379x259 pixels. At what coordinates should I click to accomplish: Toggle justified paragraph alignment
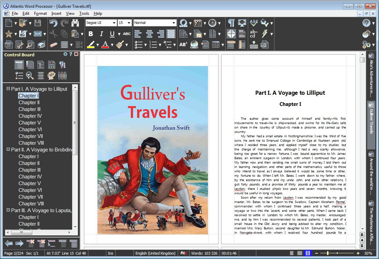171,34
